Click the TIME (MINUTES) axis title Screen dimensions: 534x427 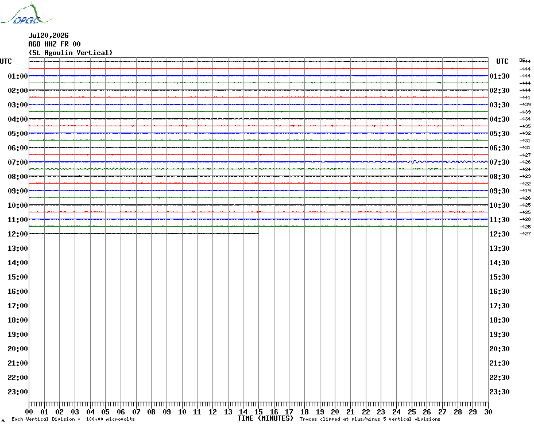click(x=265, y=418)
